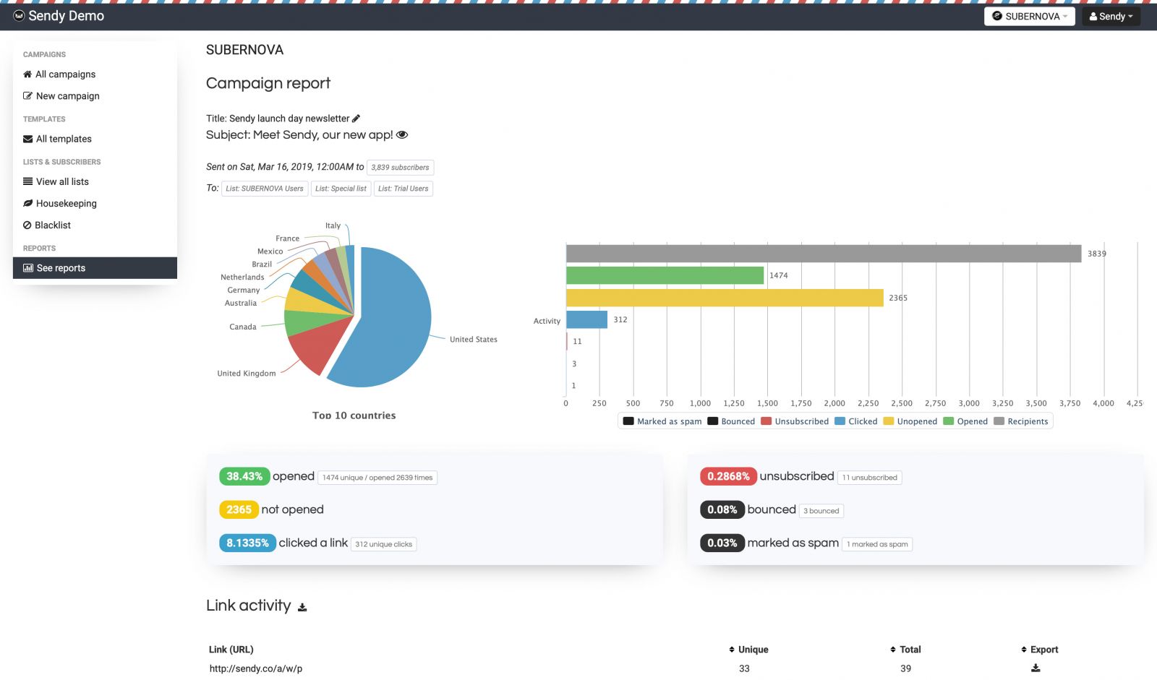Click the Sendy envelope logo icon

coord(19,15)
